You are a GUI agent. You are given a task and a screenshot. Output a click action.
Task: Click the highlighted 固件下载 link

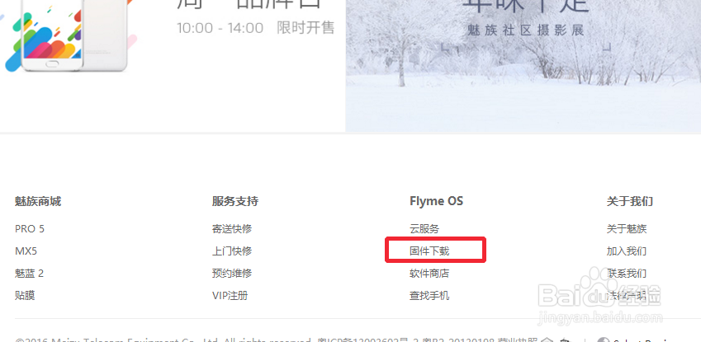pos(429,251)
